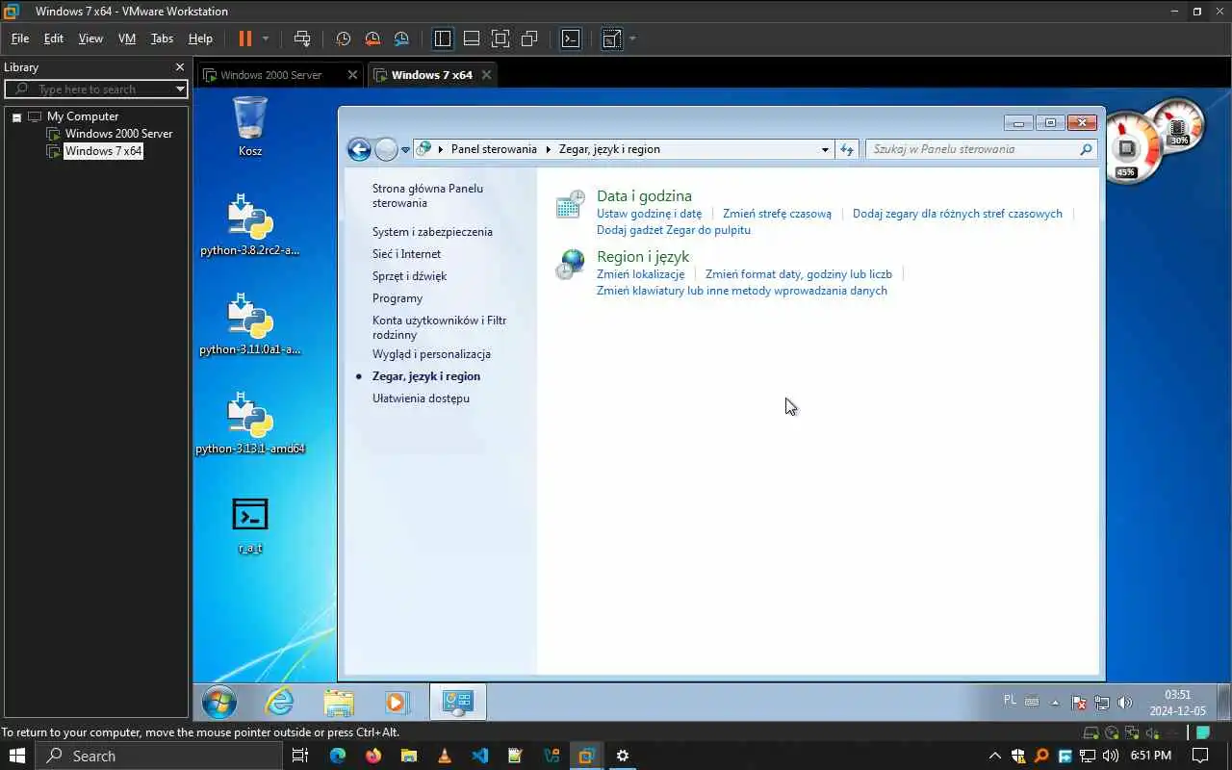Close the Windows 2000 Server tab
Screen dimensions: 1232x770
352,75
